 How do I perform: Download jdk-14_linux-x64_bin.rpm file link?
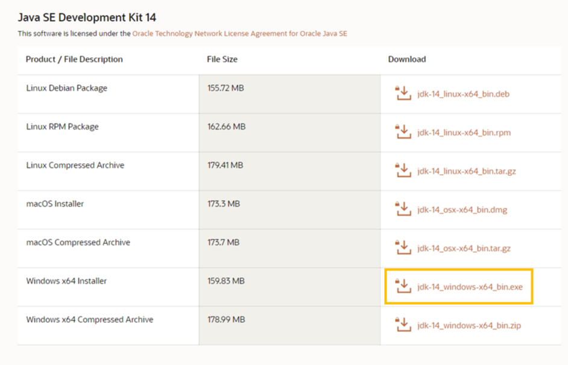(464, 133)
